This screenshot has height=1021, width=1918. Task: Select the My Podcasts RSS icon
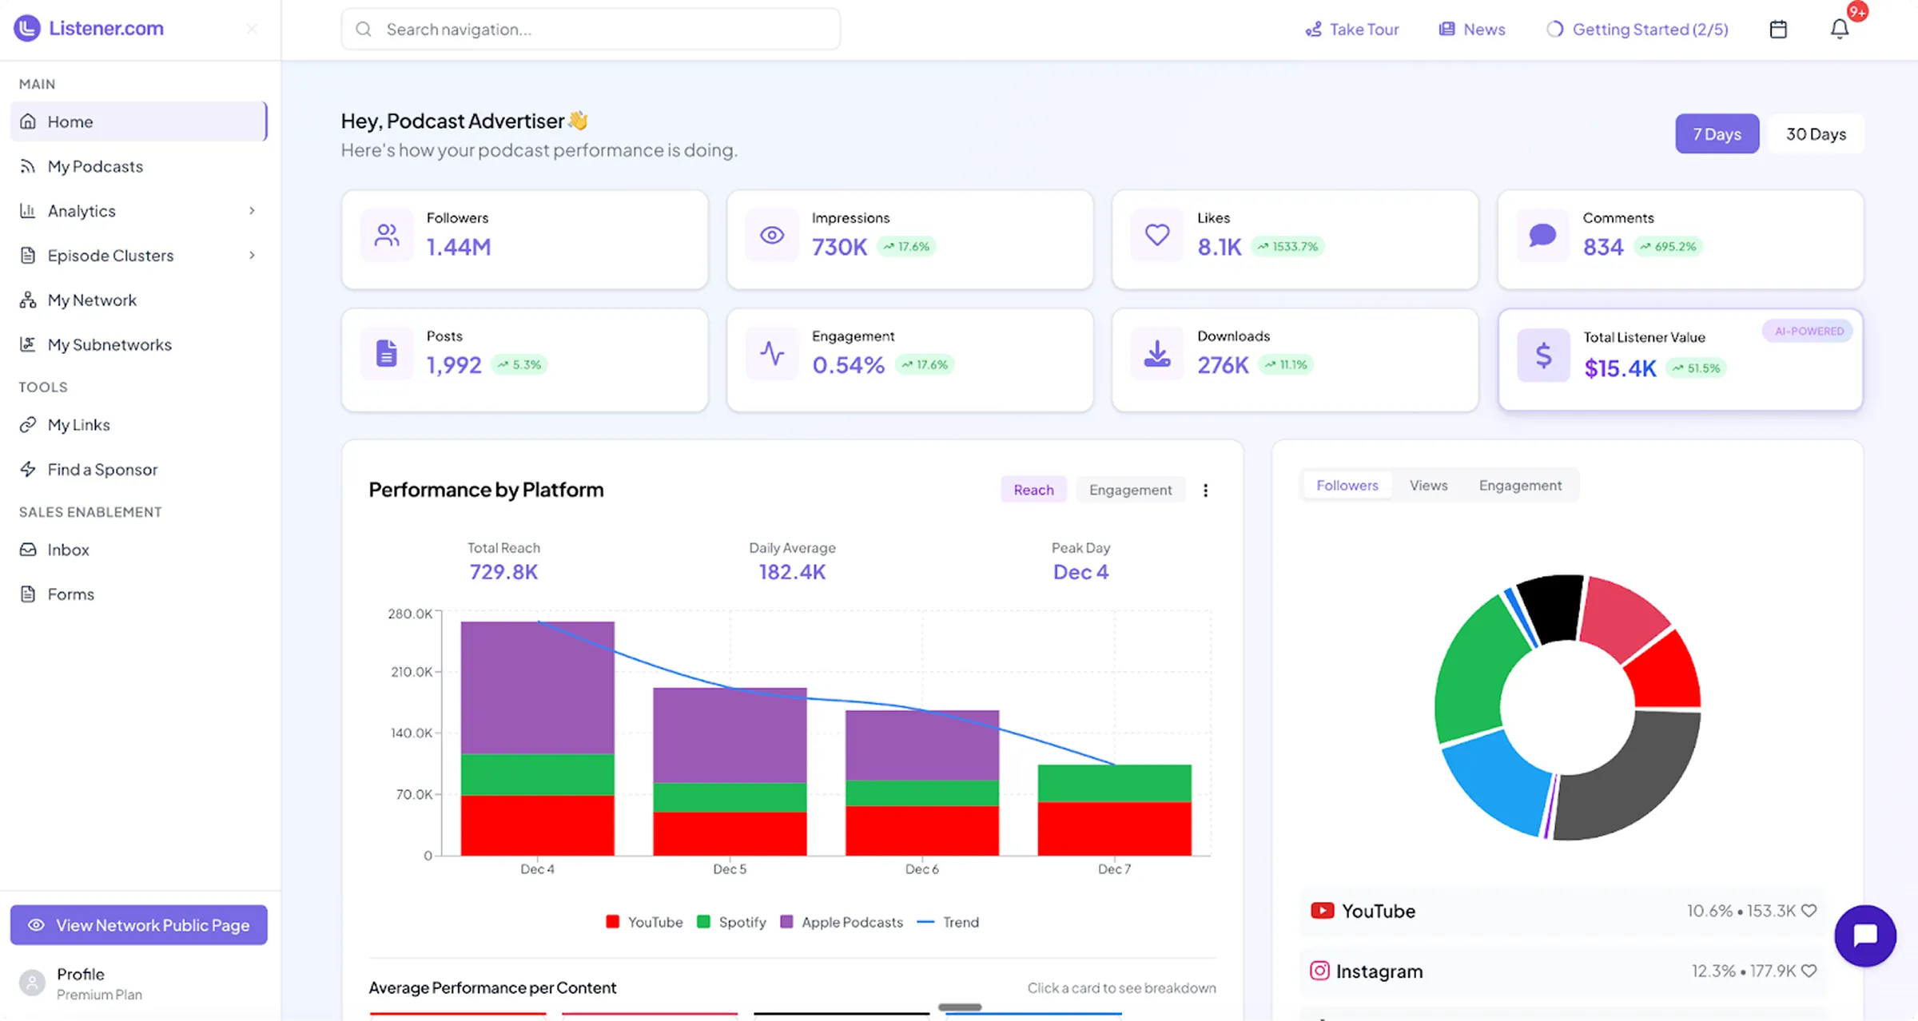click(x=28, y=165)
